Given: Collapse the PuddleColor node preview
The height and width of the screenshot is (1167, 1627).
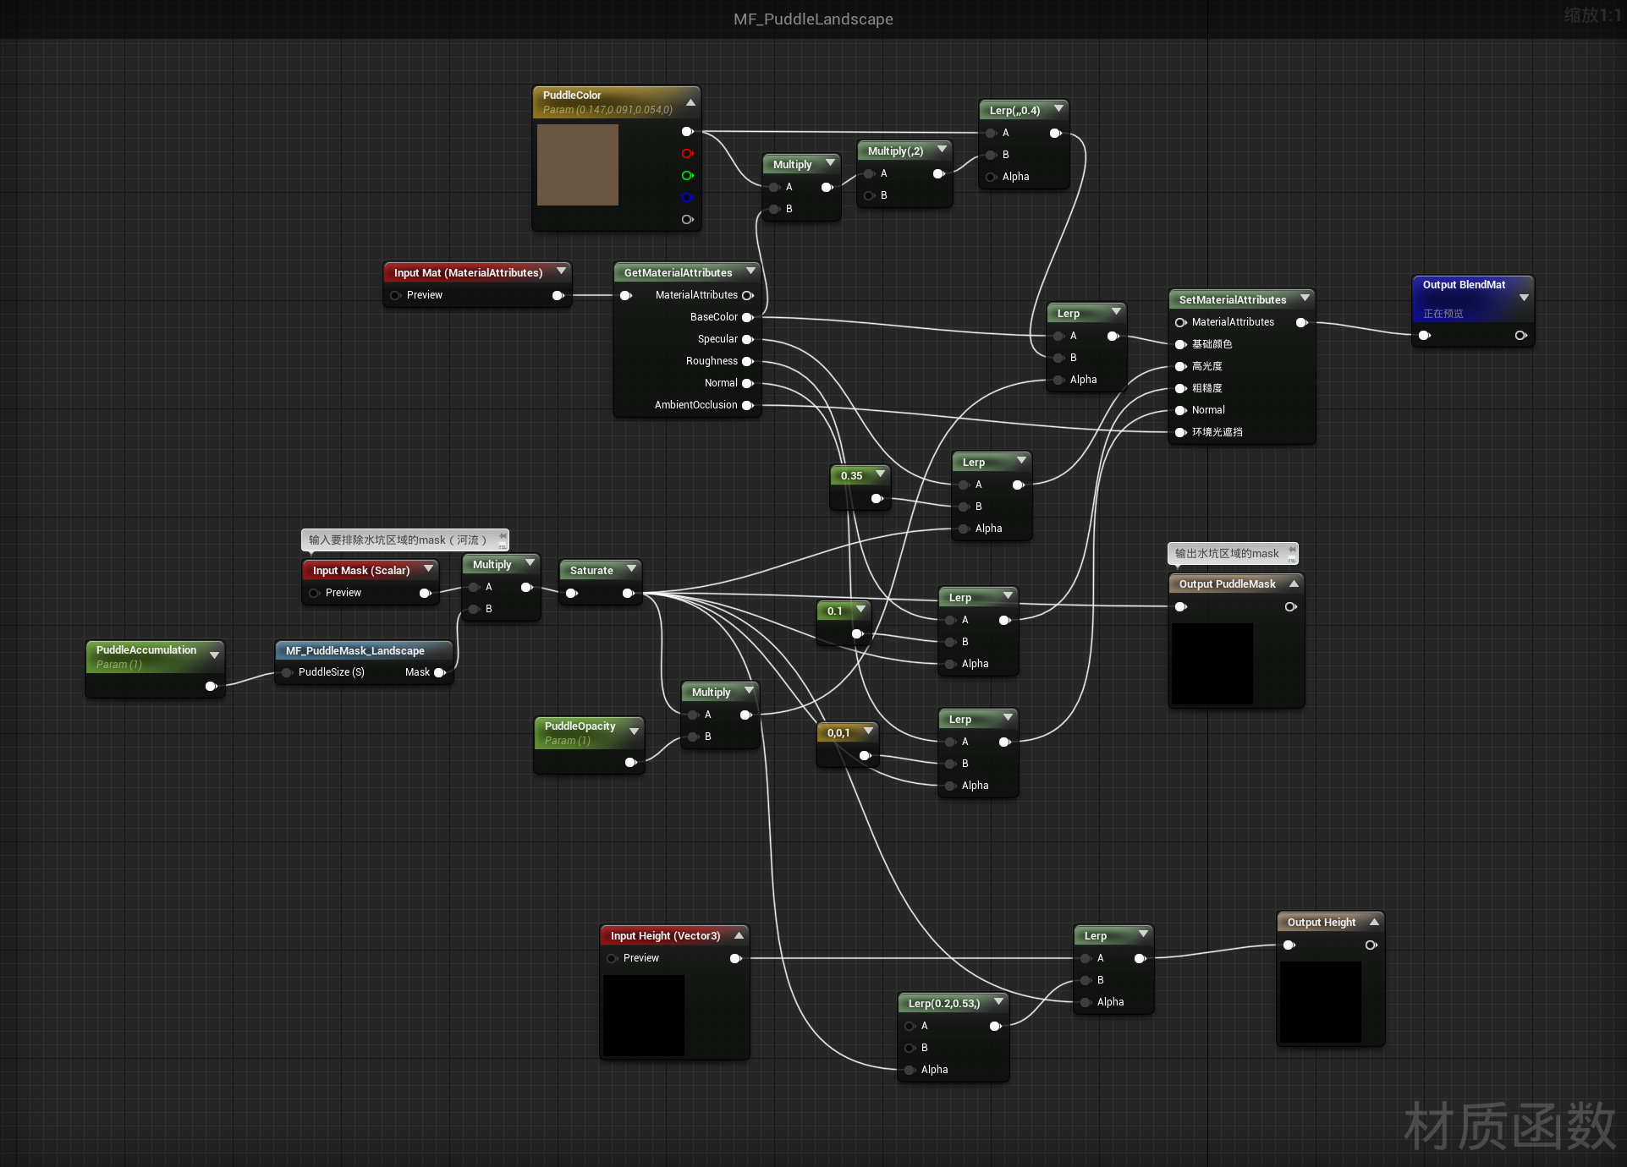Looking at the screenshot, I should pyautogui.click(x=690, y=102).
